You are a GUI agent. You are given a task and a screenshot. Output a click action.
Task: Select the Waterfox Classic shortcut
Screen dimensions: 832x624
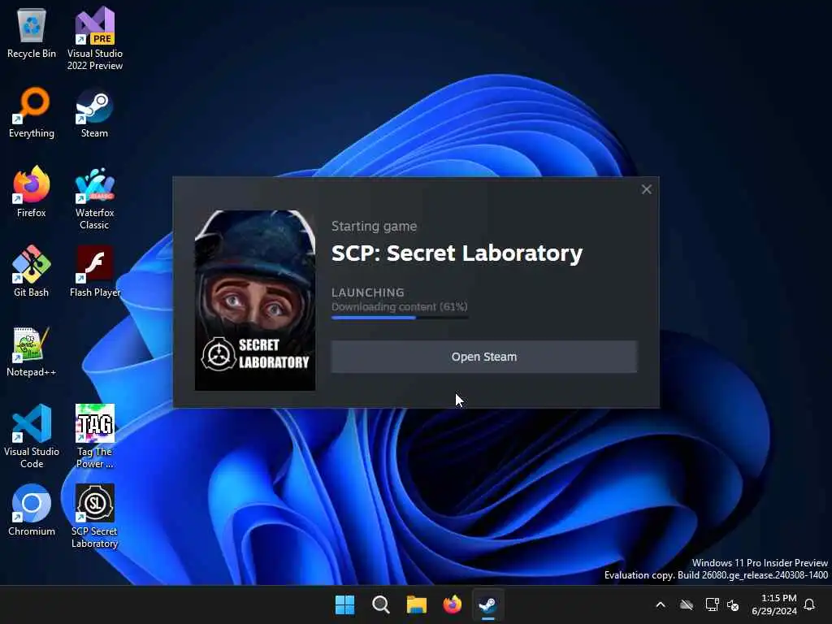coord(94,198)
